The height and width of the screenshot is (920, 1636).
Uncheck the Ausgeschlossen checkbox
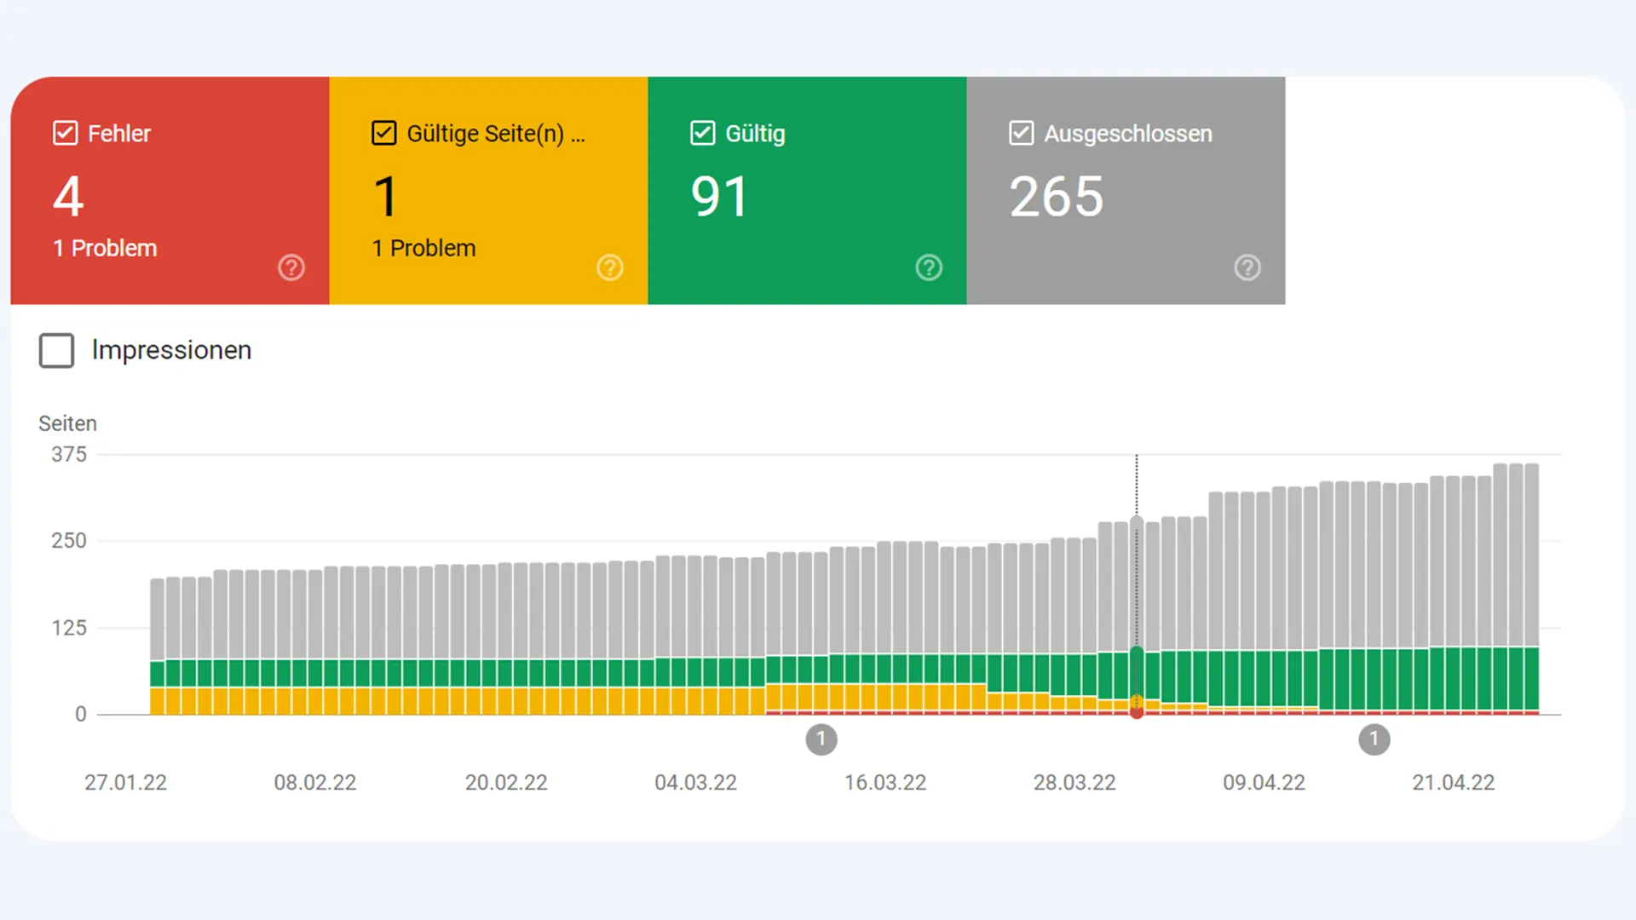point(1022,133)
